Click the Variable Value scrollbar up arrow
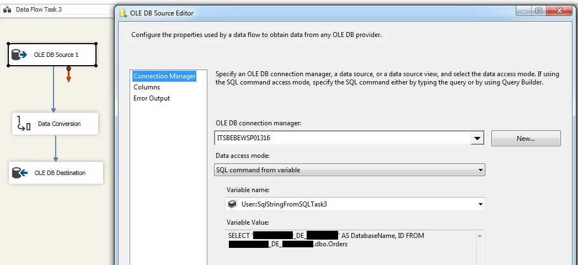578x265 pixels. [480, 236]
